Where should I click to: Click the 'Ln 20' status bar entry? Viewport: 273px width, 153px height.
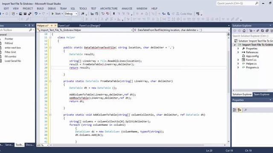tap(209, 150)
